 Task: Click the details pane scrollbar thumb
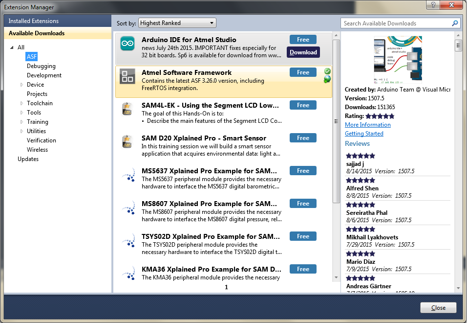coord(458,46)
